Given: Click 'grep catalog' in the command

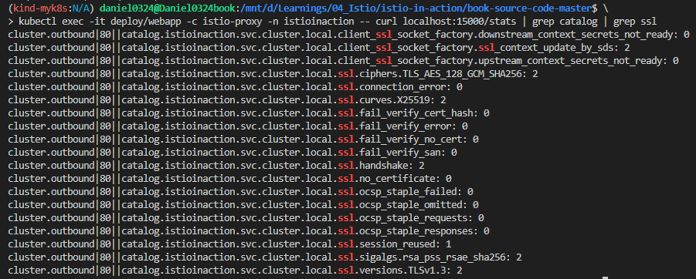Looking at the screenshot, I should coord(567,22).
